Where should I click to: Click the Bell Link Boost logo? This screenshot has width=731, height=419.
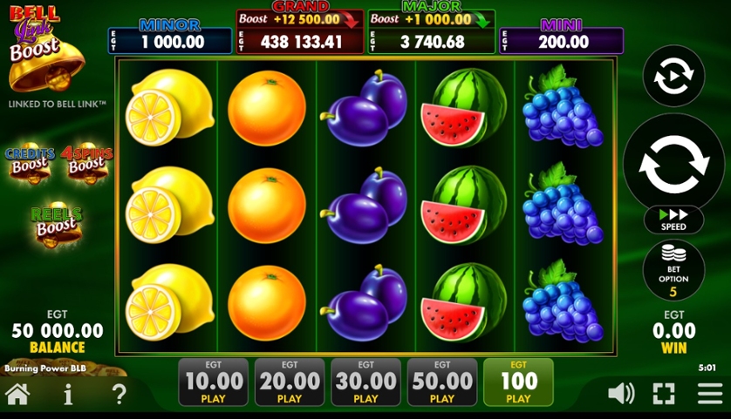tap(45, 49)
